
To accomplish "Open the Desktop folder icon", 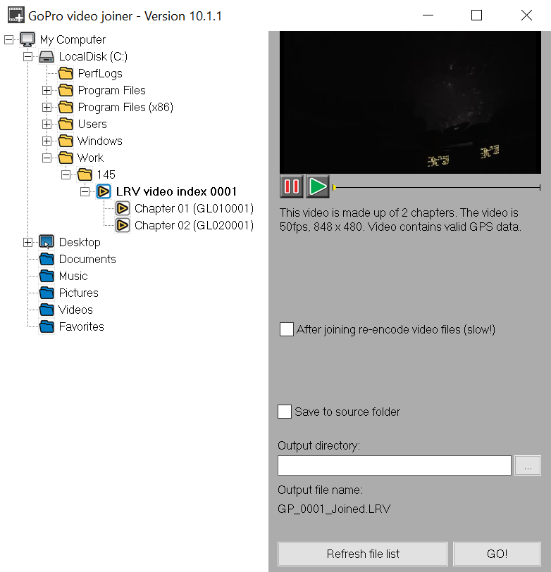I will 47,242.
